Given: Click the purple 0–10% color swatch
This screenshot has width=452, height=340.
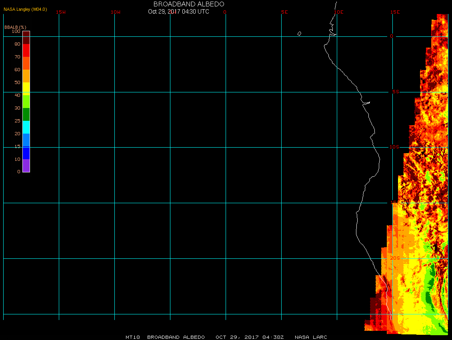Looking at the screenshot, I should [x=26, y=166].
